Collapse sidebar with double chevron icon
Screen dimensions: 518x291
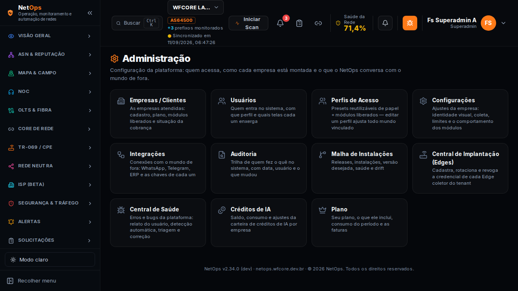[90, 13]
